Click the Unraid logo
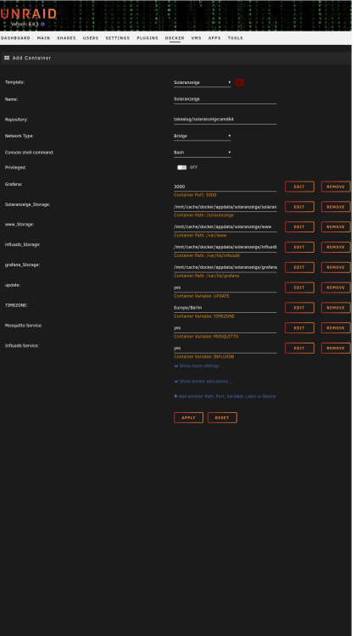356x636 pixels. pyautogui.click(x=28, y=14)
